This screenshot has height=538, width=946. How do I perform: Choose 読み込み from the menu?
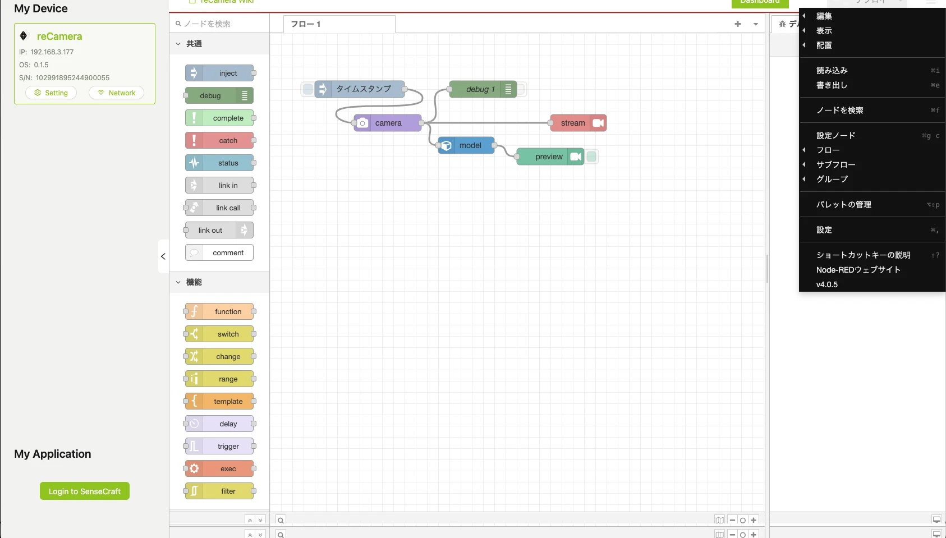pyautogui.click(x=872, y=71)
